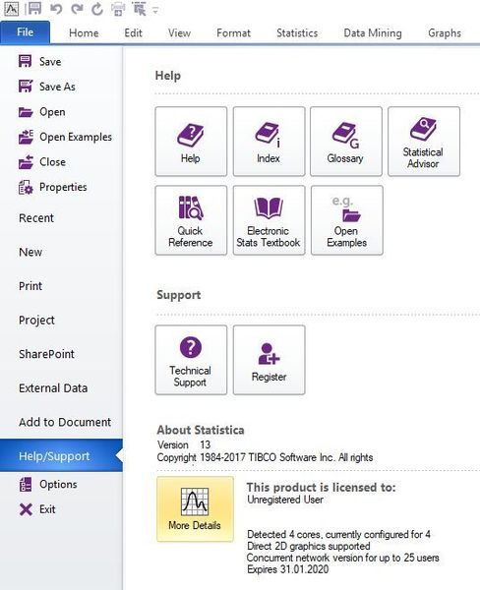Select the Help/Support menu entry

(x=61, y=455)
